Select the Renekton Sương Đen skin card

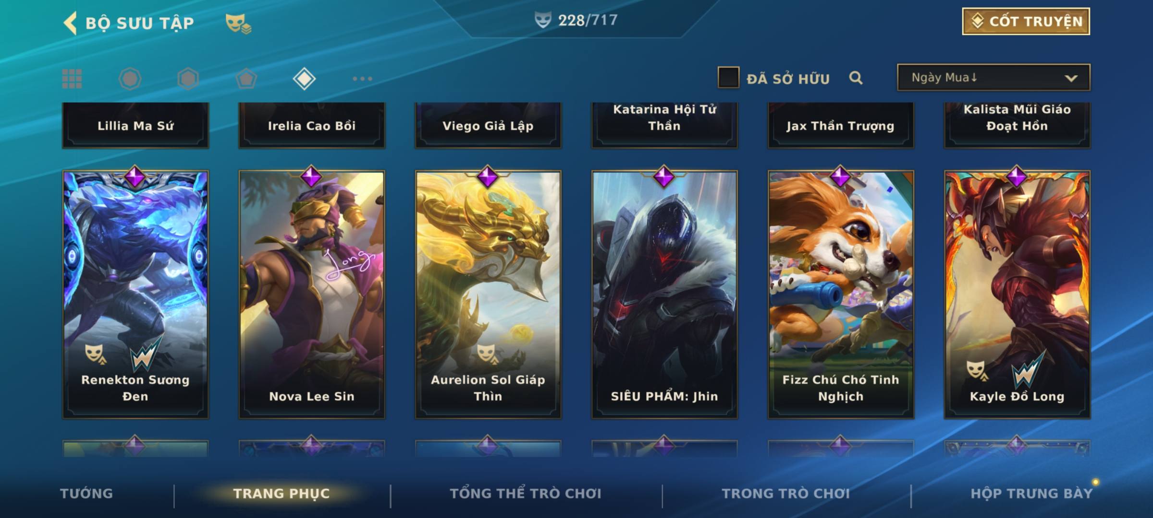point(135,294)
